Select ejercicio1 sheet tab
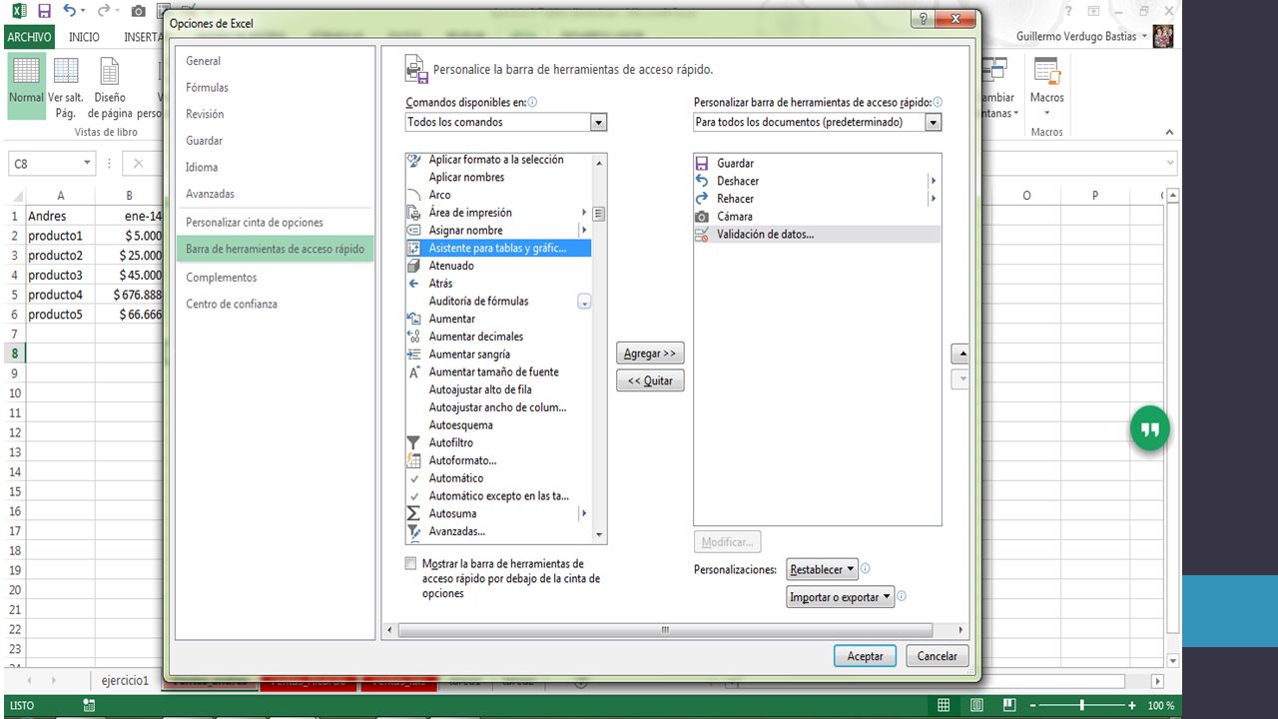Image resolution: width=1278 pixels, height=719 pixels. 125,681
